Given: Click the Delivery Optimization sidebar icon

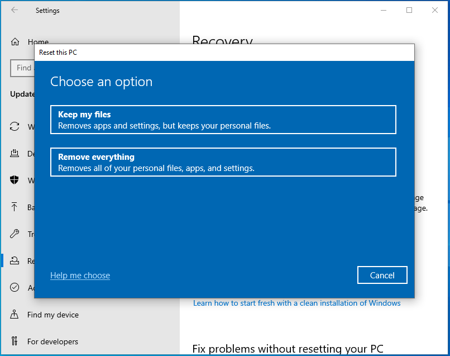Looking at the screenshot, I should pyautogui.click(x=15, y=154).
